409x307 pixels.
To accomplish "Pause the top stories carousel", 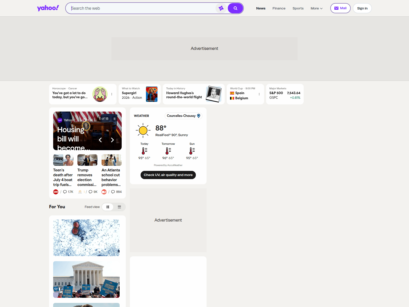I will [x=115, y=119].
